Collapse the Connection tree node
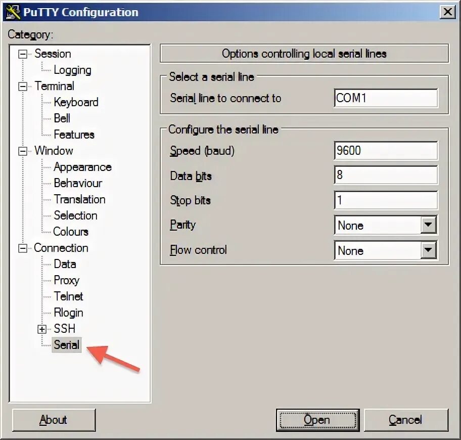 (23, 248)
